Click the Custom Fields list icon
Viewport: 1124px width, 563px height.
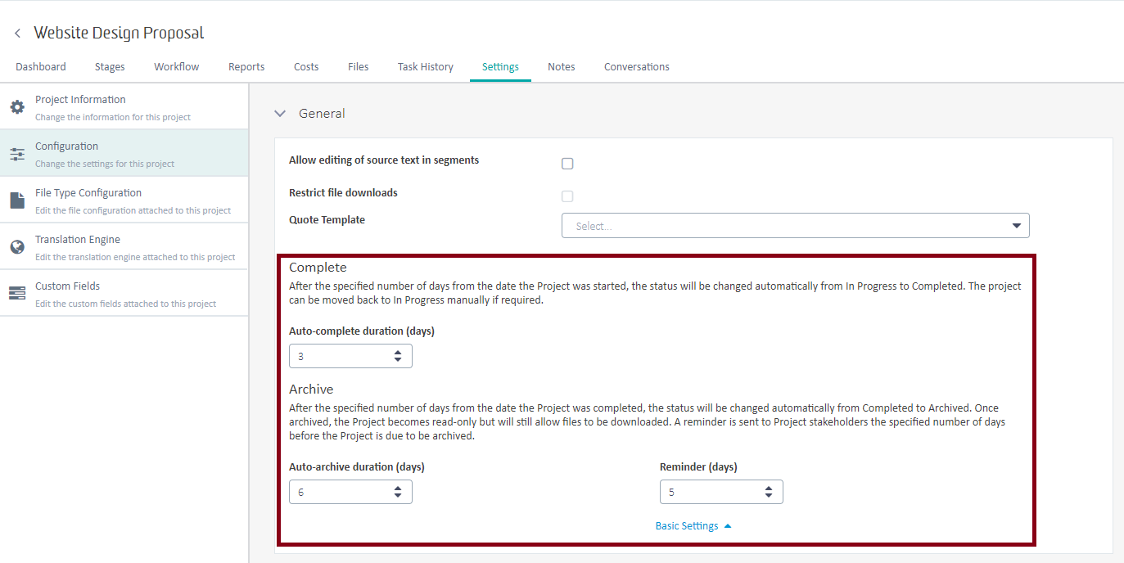point(17,293)
